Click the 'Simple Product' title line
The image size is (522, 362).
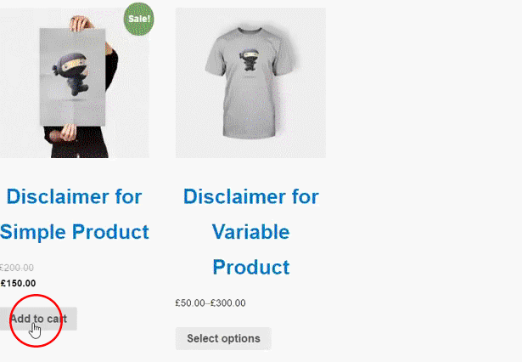(75, 232)
